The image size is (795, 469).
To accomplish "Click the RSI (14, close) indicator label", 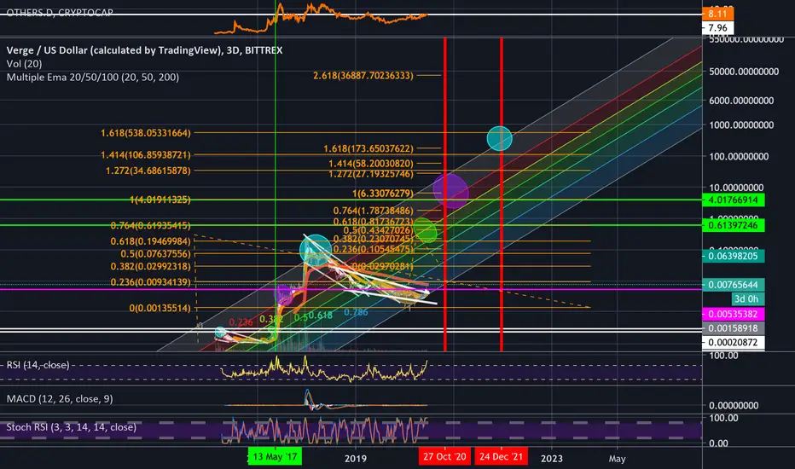I will pos(38,365).
